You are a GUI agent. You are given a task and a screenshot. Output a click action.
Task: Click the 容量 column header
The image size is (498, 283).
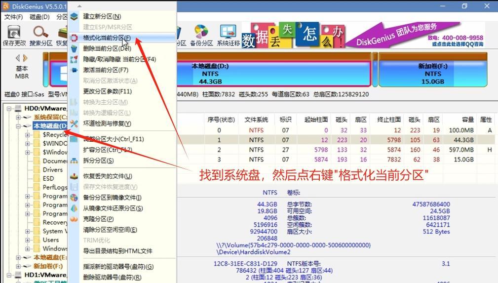[467, 120]
